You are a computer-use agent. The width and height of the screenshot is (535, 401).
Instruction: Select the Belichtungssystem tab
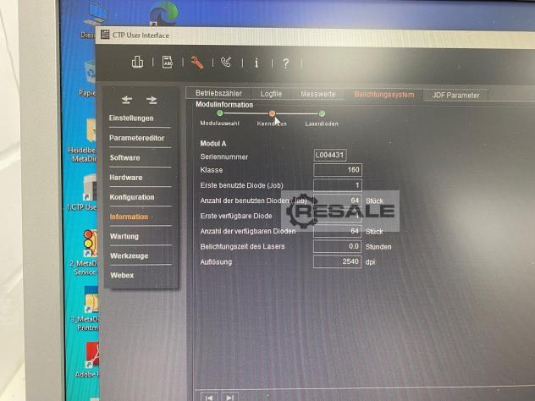click(x=384, y=95)
